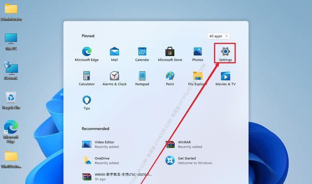Open recommended Video Editor
The height and width of the screenshot is (184, 312).
(x=100, y=144)
